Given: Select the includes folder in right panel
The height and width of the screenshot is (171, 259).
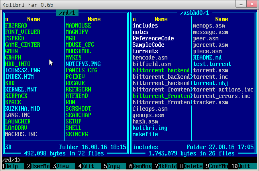Looking at the screenshot, I should (x=145, y=26).
